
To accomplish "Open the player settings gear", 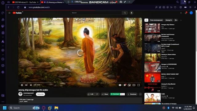I will (x=125, y=85).
